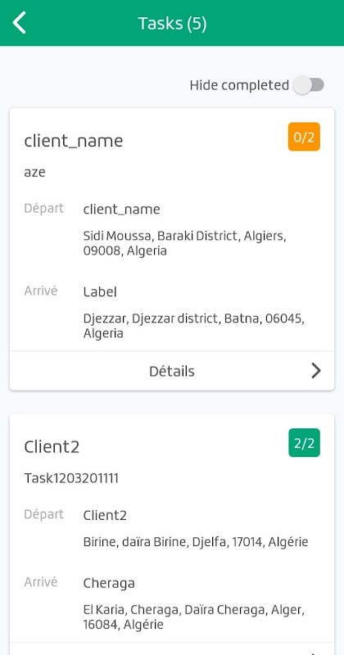
Task: Go back using the header arrow
Action: tap(19, 23)
